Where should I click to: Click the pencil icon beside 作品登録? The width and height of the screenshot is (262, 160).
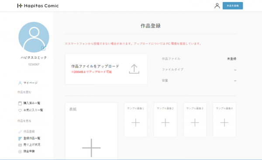(20, 132)
